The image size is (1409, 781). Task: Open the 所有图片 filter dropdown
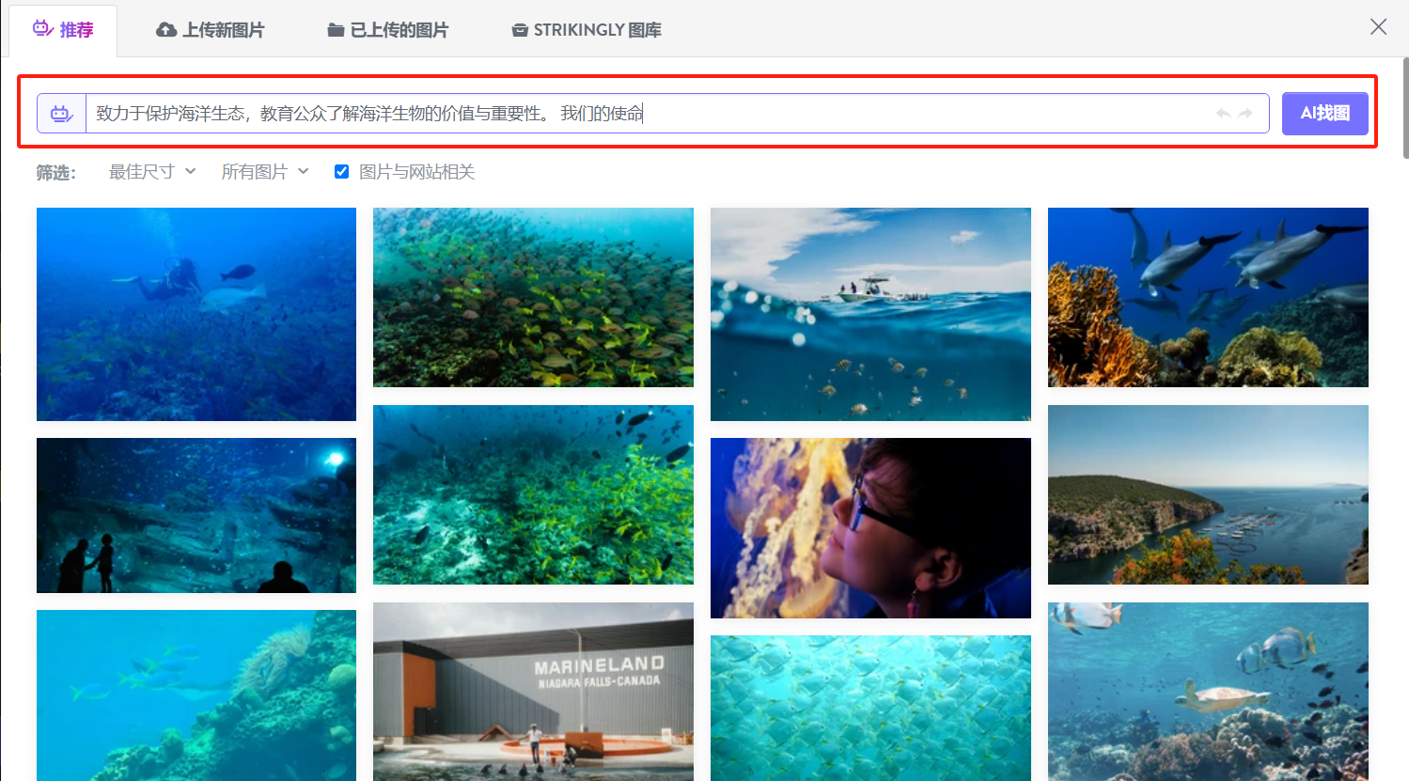click(265, 172)
